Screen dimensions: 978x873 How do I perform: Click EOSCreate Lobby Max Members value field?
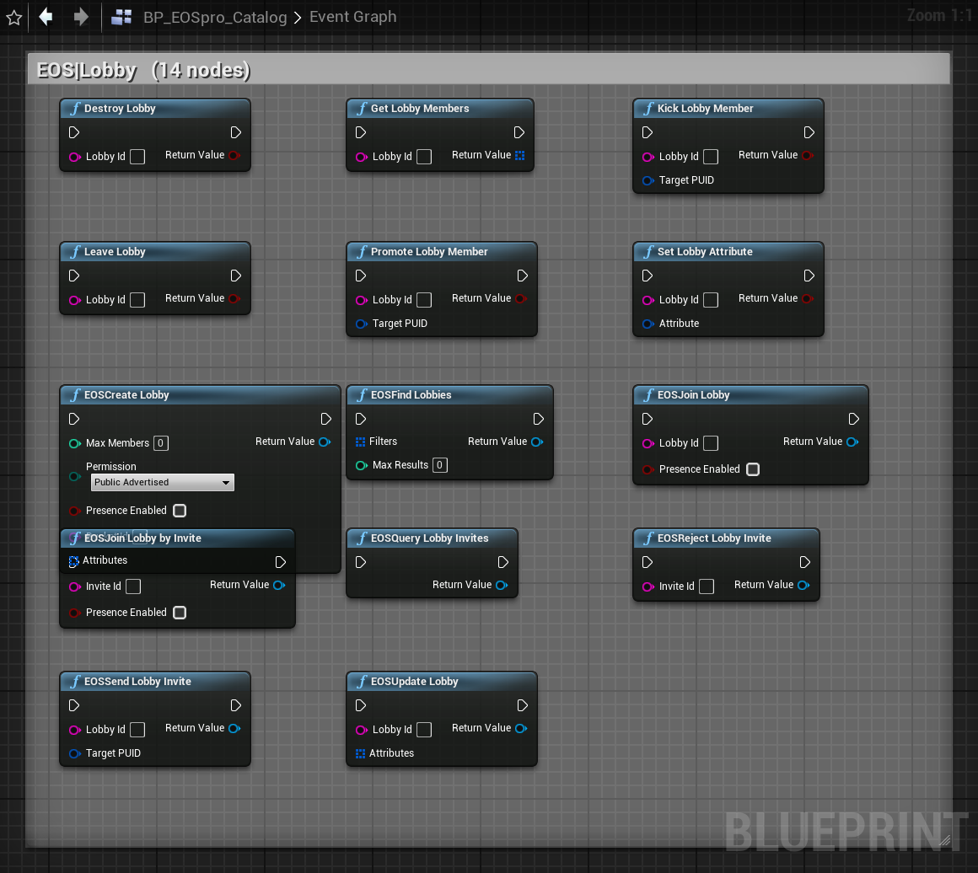pos(161,443)
